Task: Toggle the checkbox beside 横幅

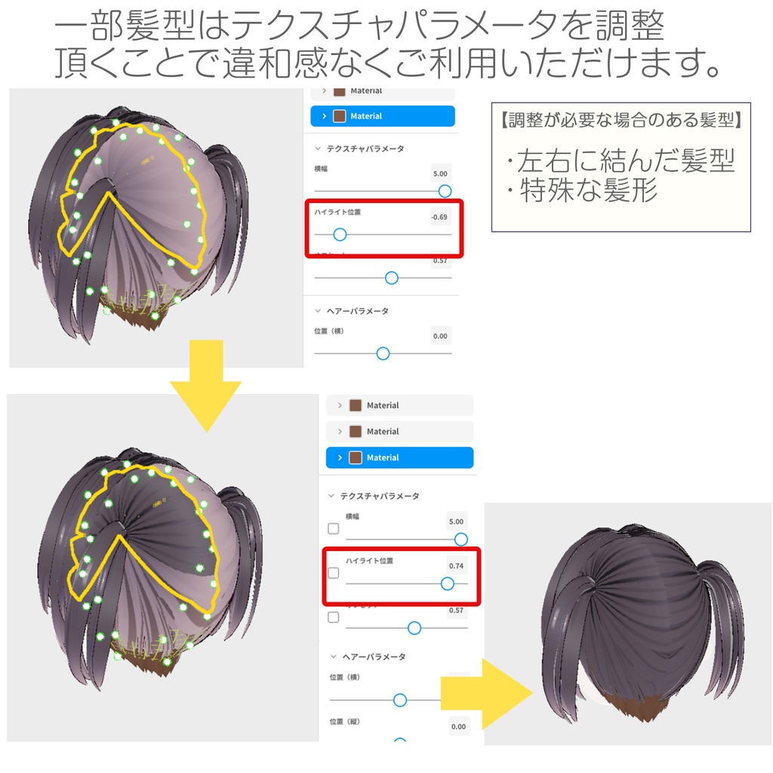Action: coord(333,528)
